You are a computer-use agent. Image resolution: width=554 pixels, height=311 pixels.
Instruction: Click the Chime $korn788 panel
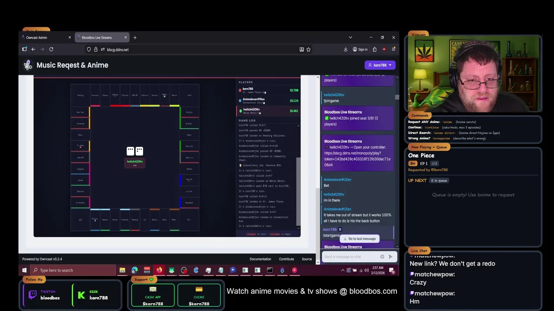coord(199,295)
